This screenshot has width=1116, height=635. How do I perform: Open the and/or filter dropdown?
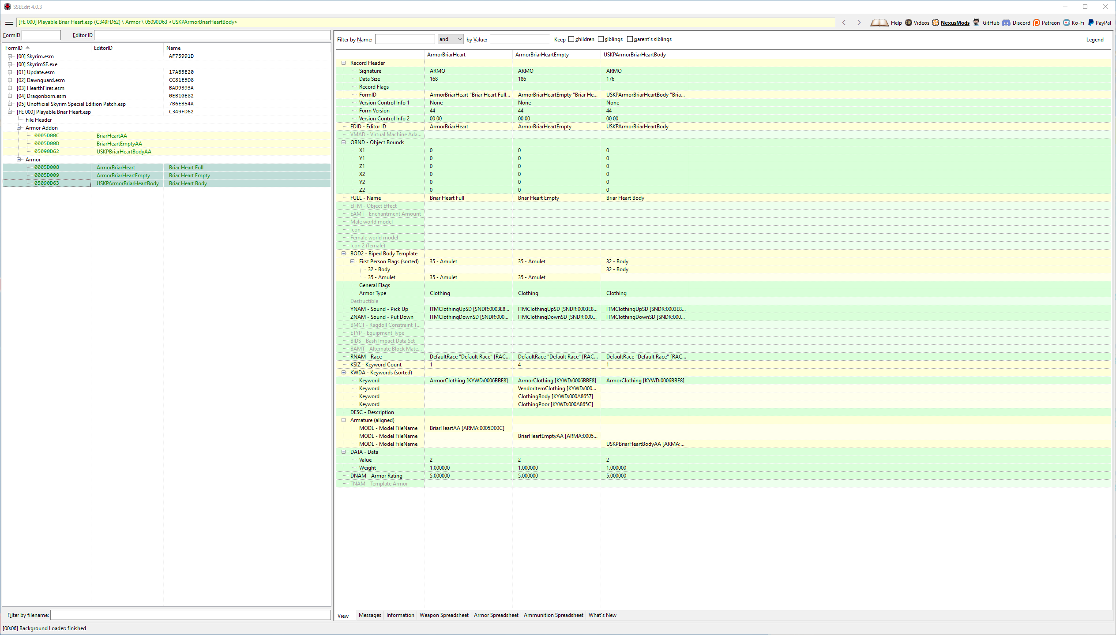[x=451, y=39]
